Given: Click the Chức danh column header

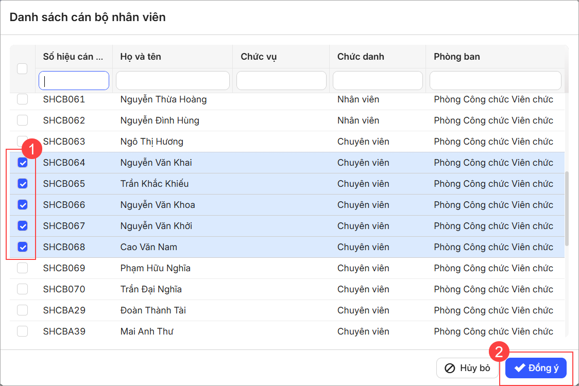Looking at the screenshot, I should 361,57.
